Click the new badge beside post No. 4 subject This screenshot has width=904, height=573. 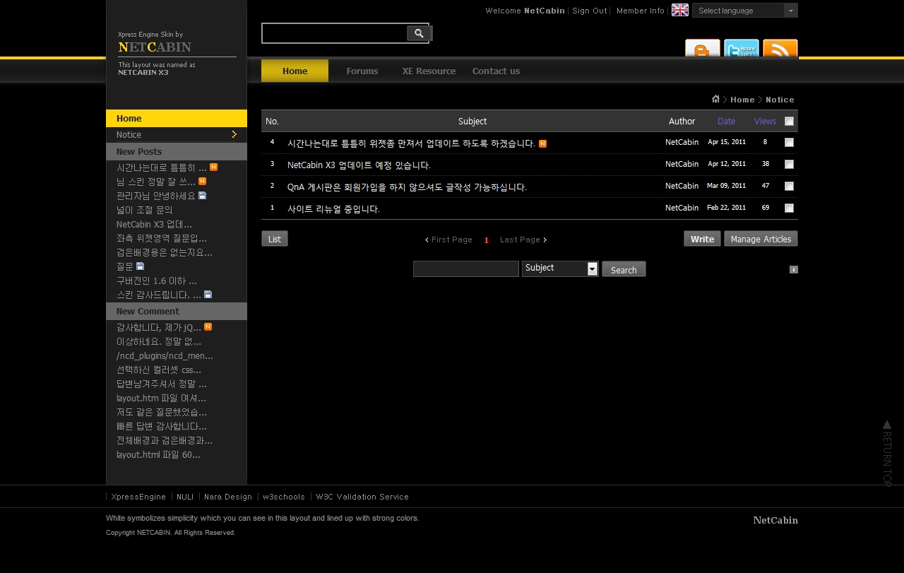[x=542, y=143]
